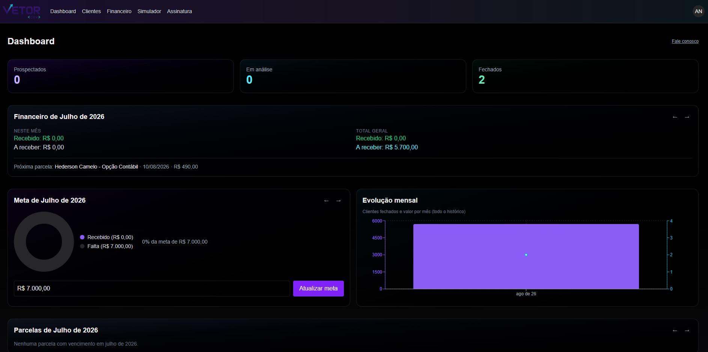Go to next month in Financeiro card
The height and width of the screenshot is (352, 708).
(687, 117)
